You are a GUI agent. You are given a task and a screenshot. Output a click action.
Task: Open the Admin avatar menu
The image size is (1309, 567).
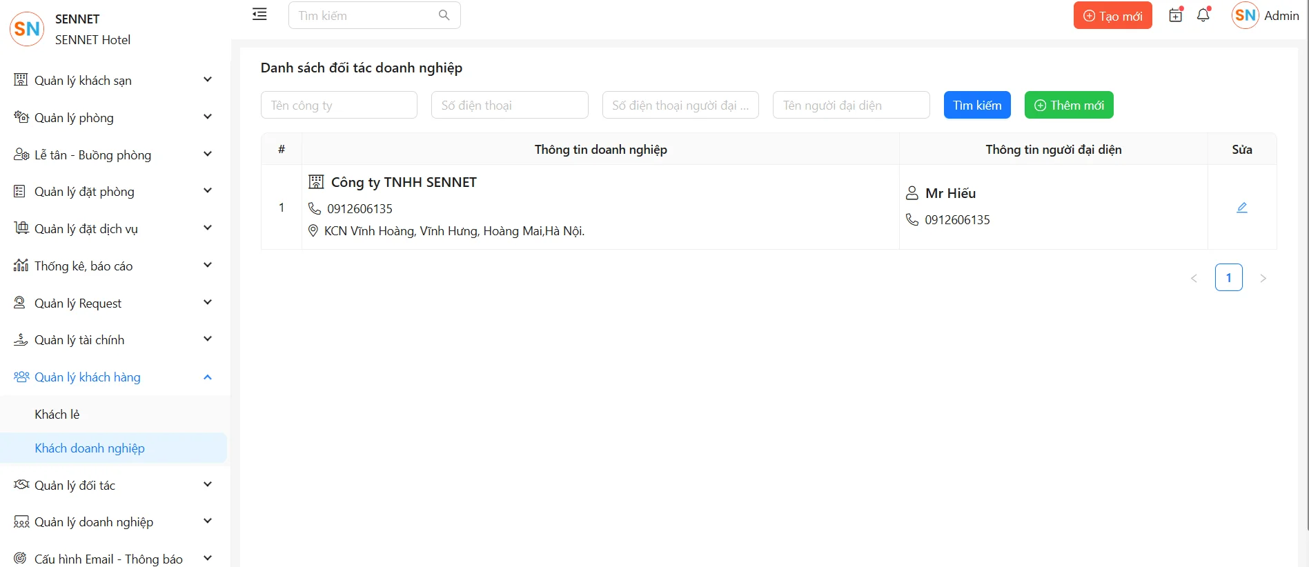point(1265,16)
